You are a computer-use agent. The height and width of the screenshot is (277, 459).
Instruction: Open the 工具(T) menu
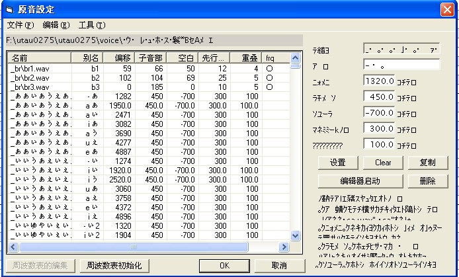(92, 25)
